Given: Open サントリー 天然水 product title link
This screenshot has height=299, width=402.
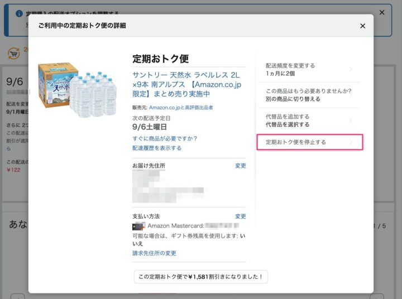Looking at the screenshot, I should 186,84.
